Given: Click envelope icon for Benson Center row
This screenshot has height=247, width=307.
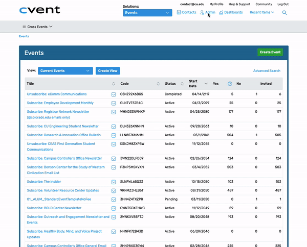Looking at the screenshot, I should click(x=114, y=167).
